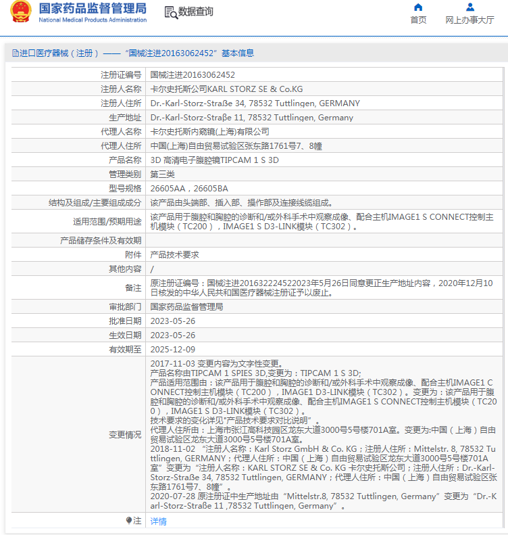Image resolution: width=508 pixels, height=535 pixels.
Task: Click the 数据查询 heading text
Action: (195, 12)
